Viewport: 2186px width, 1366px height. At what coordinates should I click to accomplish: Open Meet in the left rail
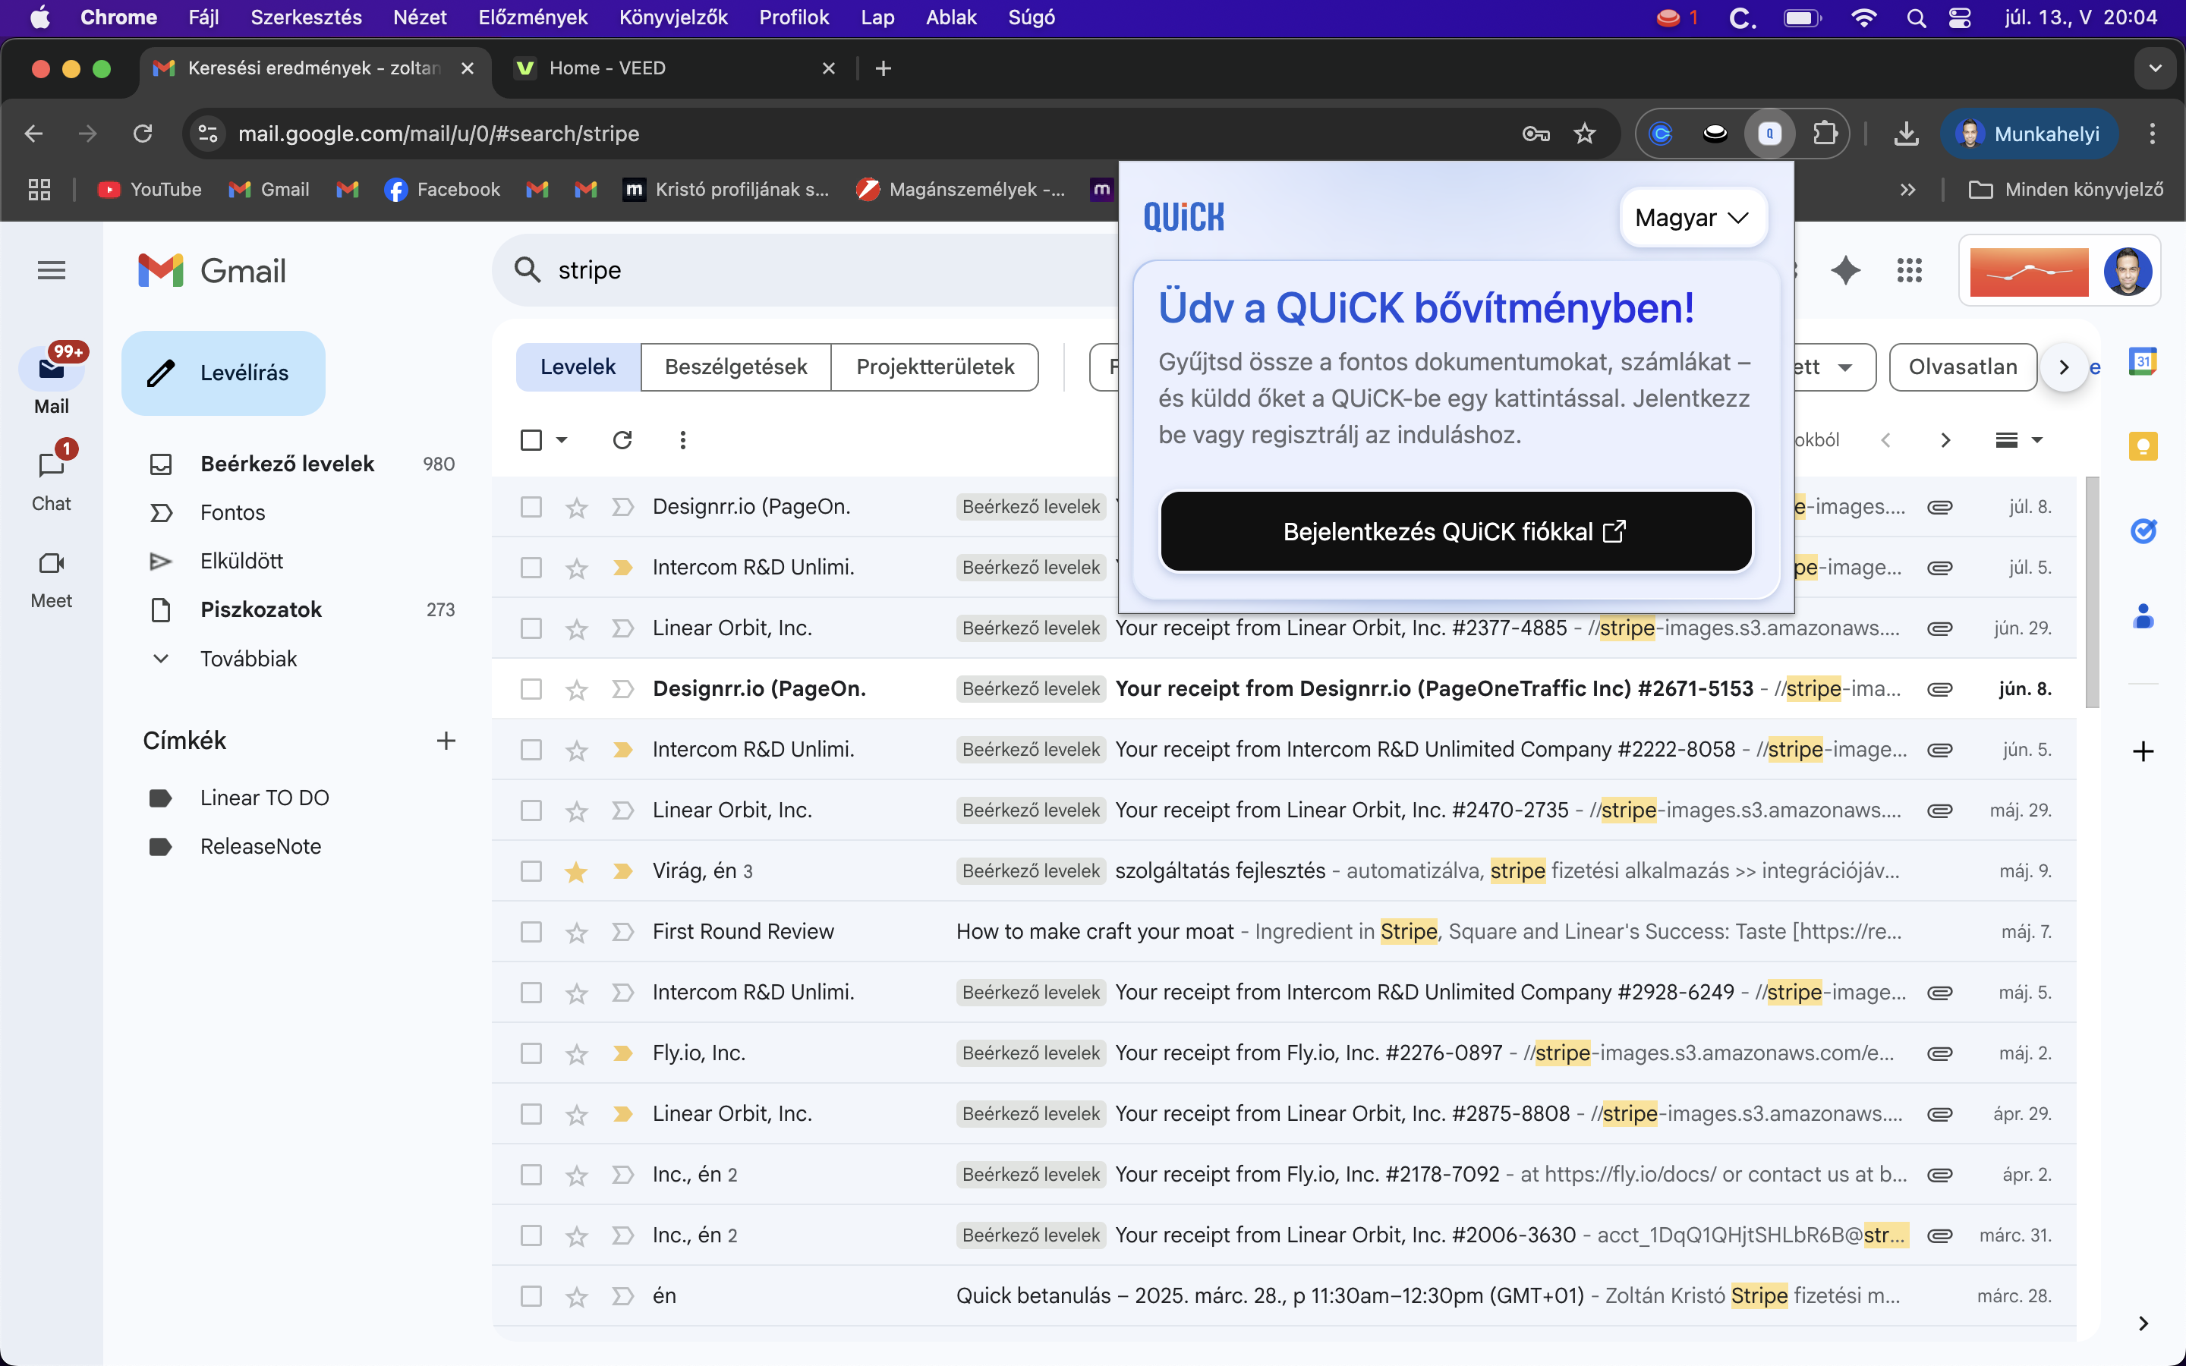point(52,563)
